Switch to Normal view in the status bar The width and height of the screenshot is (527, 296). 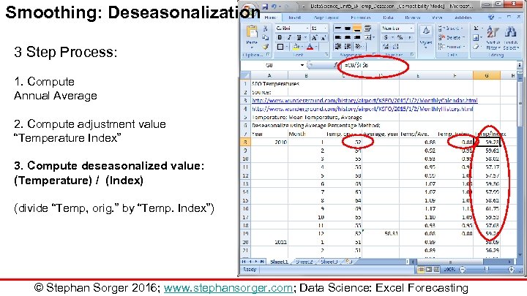421,270
